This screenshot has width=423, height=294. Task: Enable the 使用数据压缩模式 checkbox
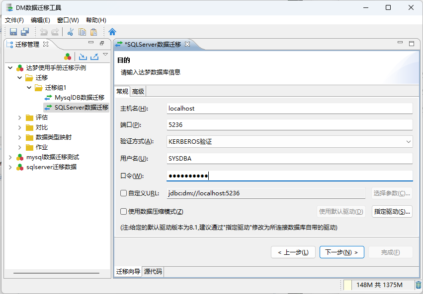coord(123,211)
